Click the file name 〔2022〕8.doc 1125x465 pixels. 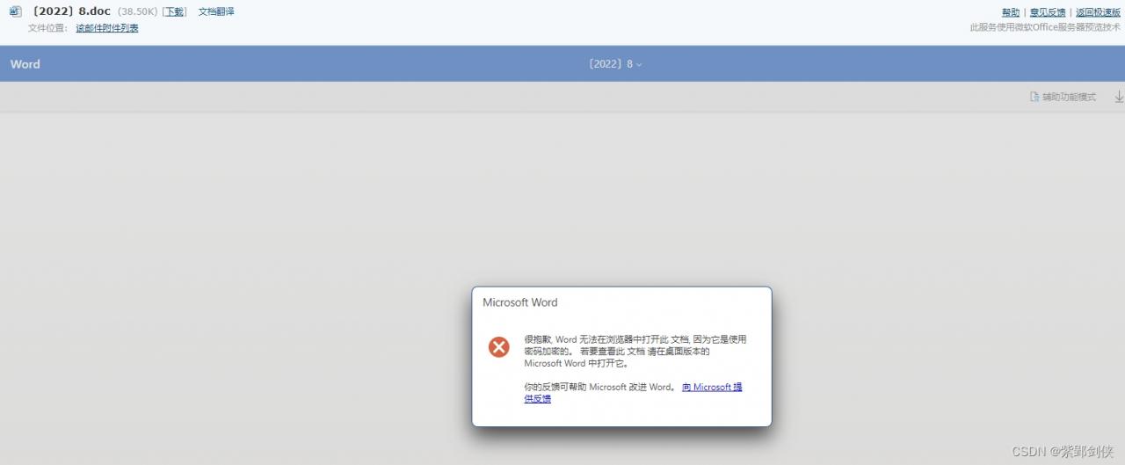coord(71,11)
